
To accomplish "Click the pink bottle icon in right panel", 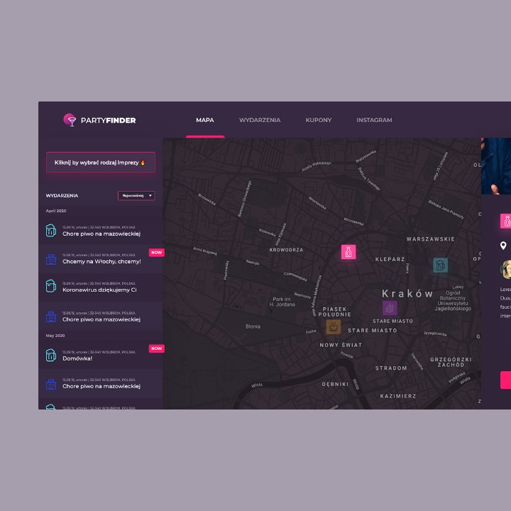I will pos(506,221).
